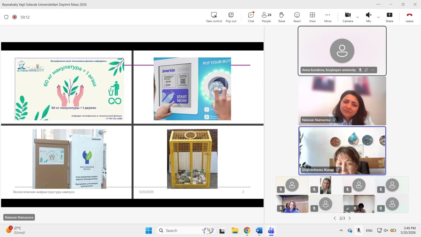Open the ENG language selector

(x=369, y=230)
